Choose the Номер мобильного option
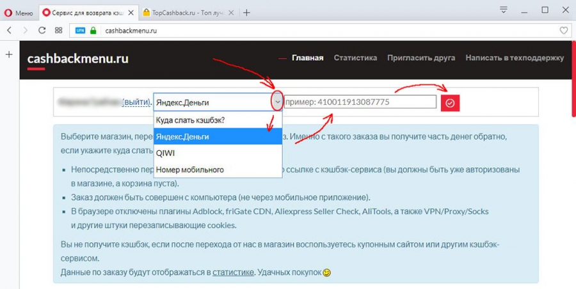The width and height of the screenshot is (576, 289). (x=218, y=169)
